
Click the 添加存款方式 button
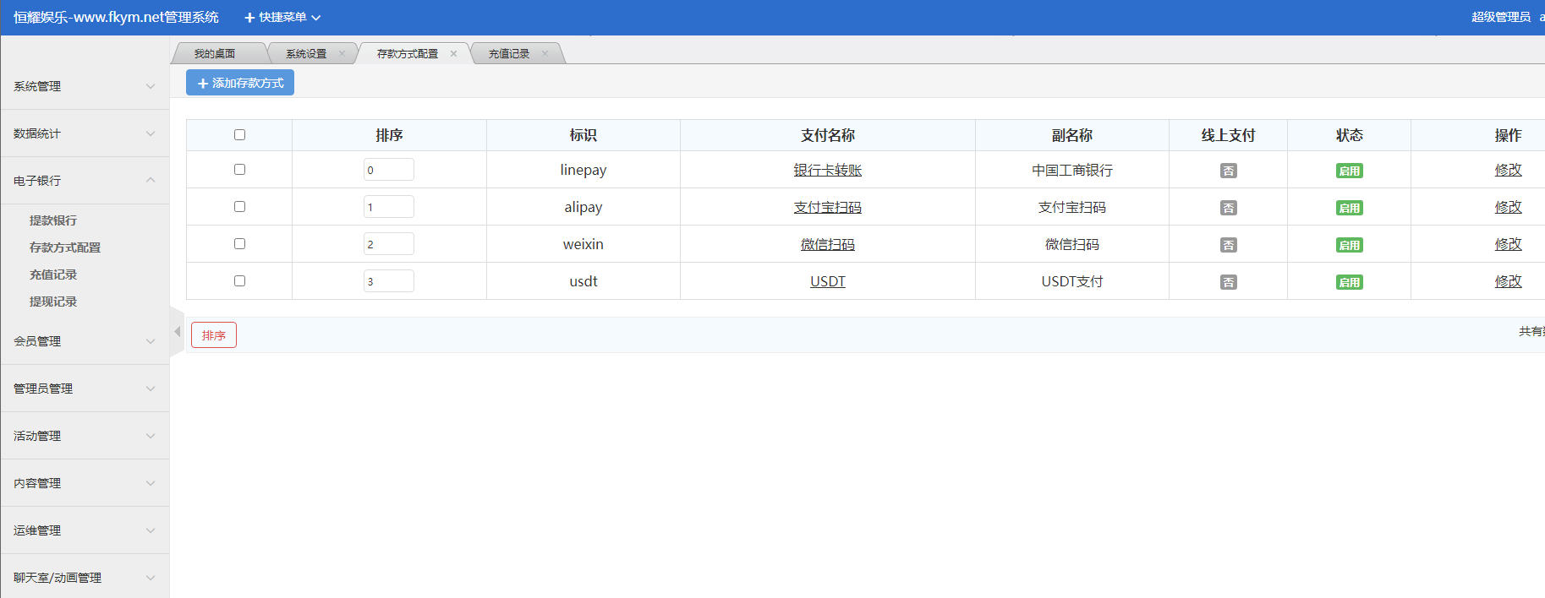pos(240,83)
